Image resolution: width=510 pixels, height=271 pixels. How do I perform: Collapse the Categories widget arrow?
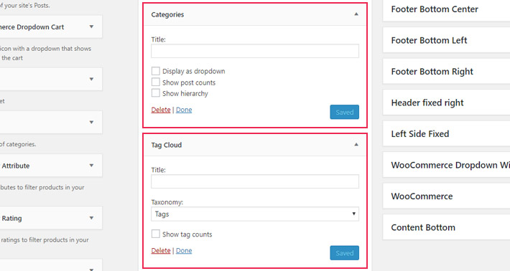(356, 14)
